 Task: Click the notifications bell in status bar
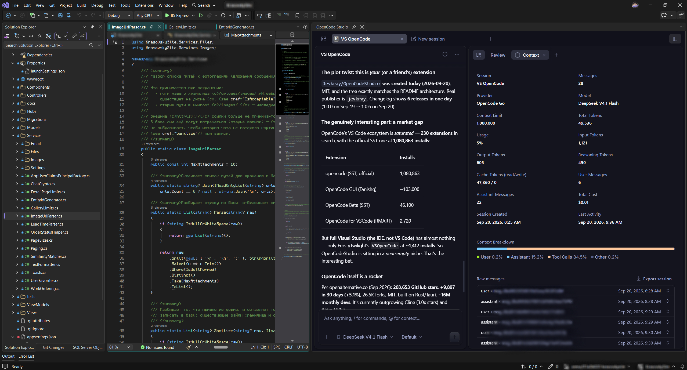tap(682, 367)
